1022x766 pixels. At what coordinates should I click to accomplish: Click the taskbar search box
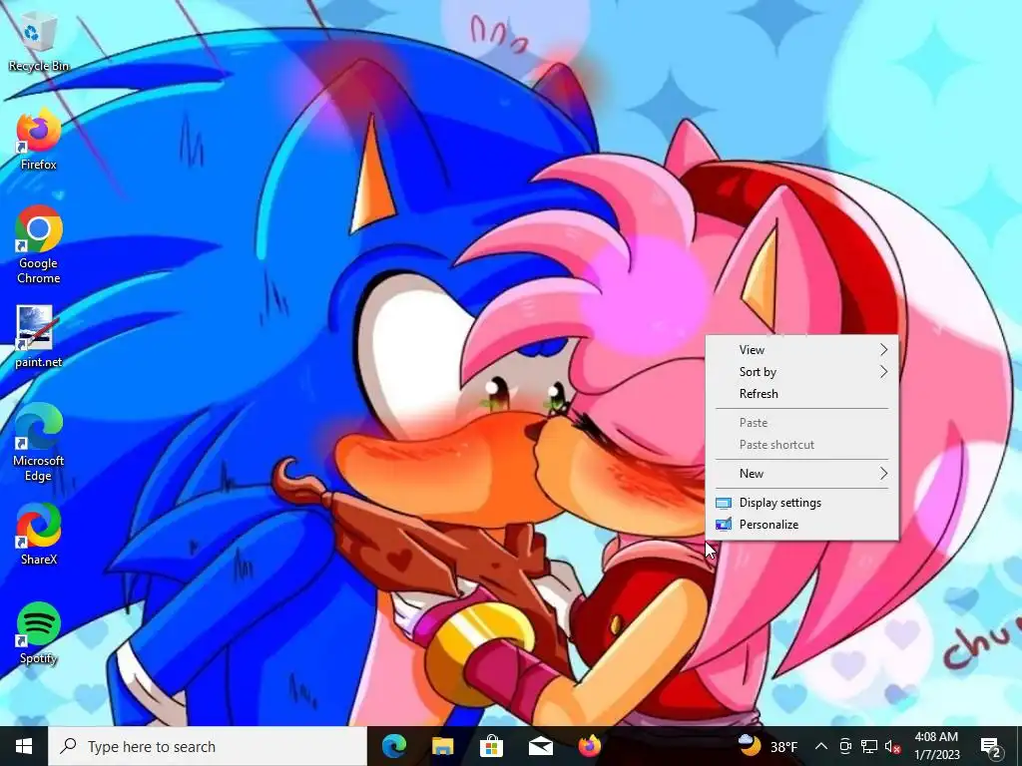pos(208,746)
